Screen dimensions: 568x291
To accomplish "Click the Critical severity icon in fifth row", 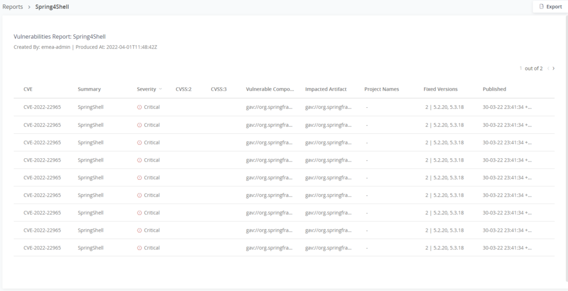I will click(139, 178).
